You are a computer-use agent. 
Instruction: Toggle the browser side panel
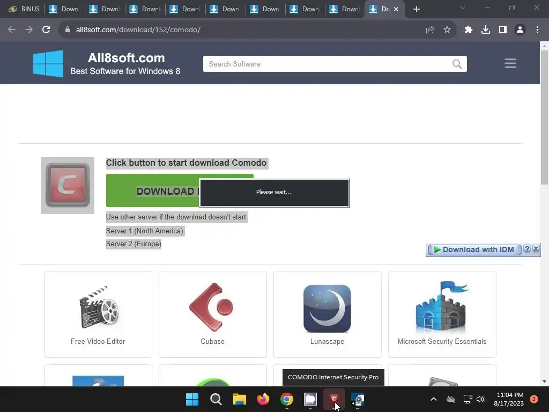(503, 30)
